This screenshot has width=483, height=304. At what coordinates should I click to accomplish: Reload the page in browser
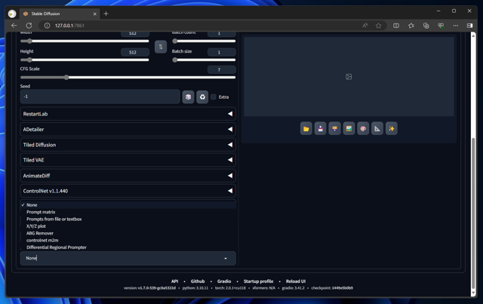pos(29,26)
